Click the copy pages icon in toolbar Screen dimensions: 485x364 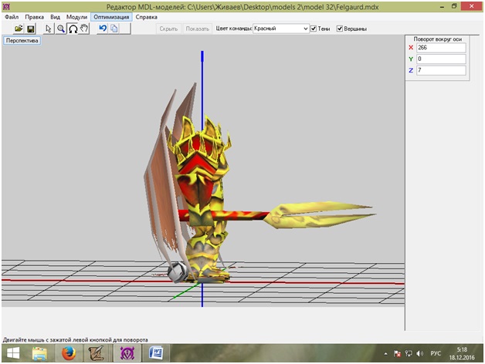pyautogui.click(x=114, y=29)
